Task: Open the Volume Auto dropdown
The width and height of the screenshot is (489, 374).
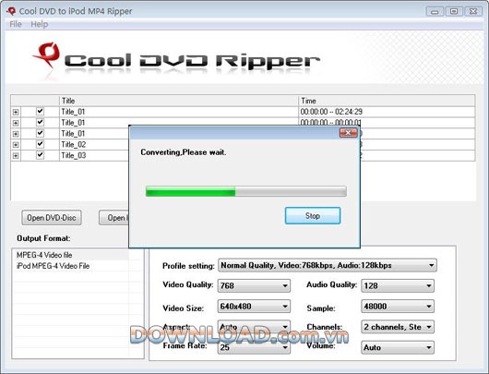Action: (x=398, y=347)
